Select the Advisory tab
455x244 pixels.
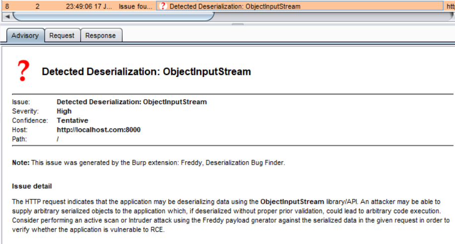[x=25, y=36]
